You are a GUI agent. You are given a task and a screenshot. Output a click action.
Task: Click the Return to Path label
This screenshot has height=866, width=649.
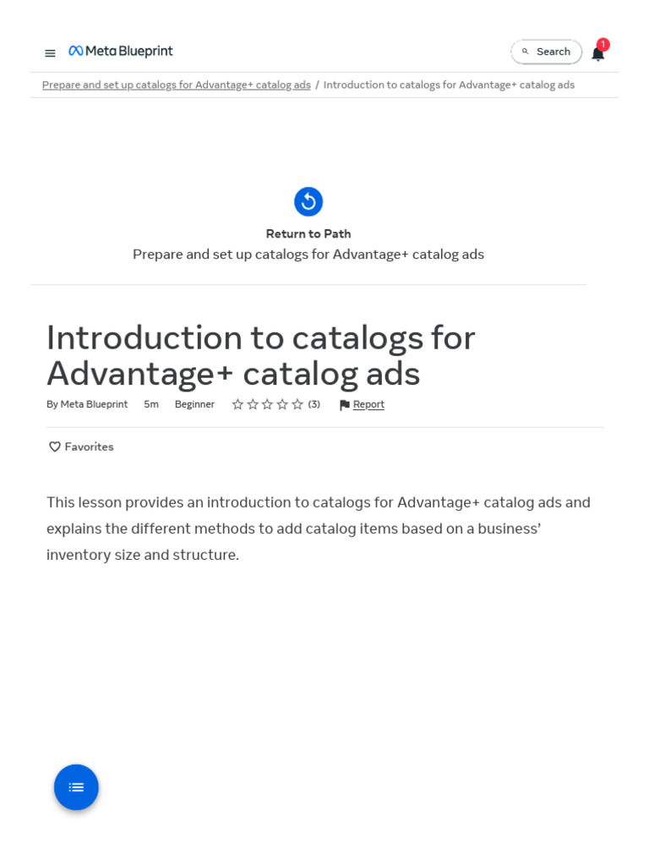point(308,233)
